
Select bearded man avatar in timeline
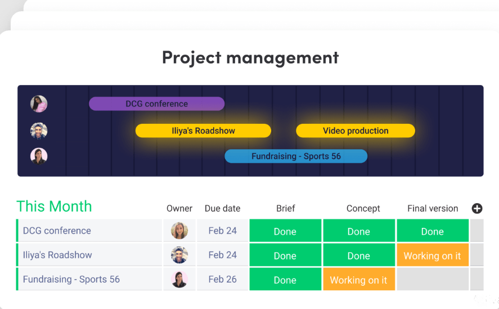(39, 131)
